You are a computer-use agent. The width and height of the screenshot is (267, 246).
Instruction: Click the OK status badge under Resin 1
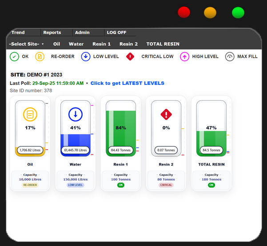click(121, 185)
